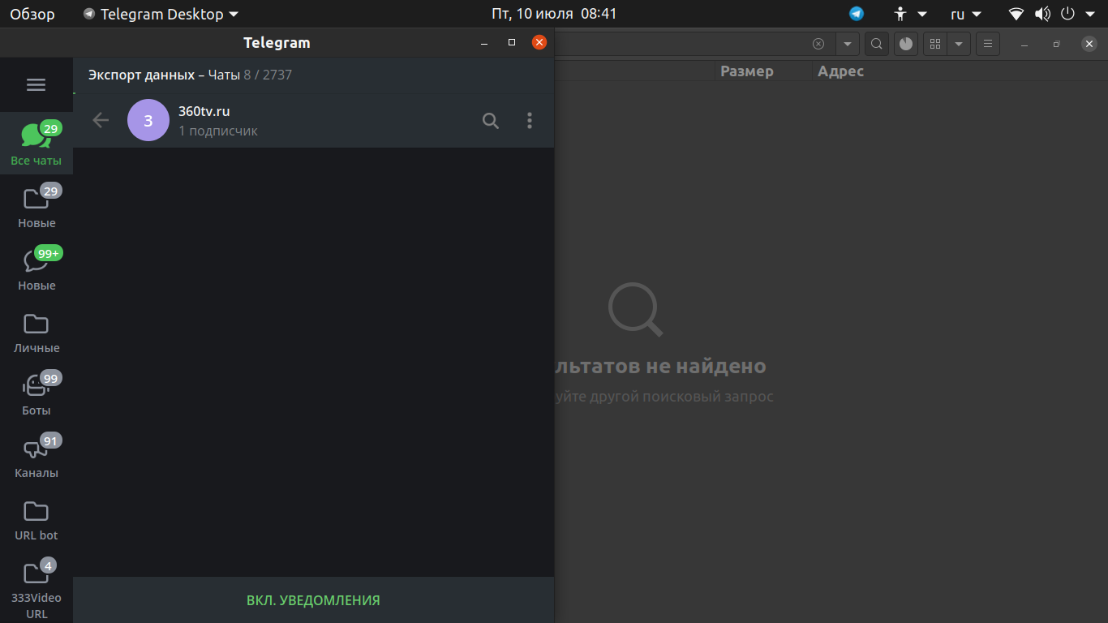Click ВКЛ. УВЕДОМЛЕНИЯ button
Viewport: 1108px width, 623px height.
point(313,600)
